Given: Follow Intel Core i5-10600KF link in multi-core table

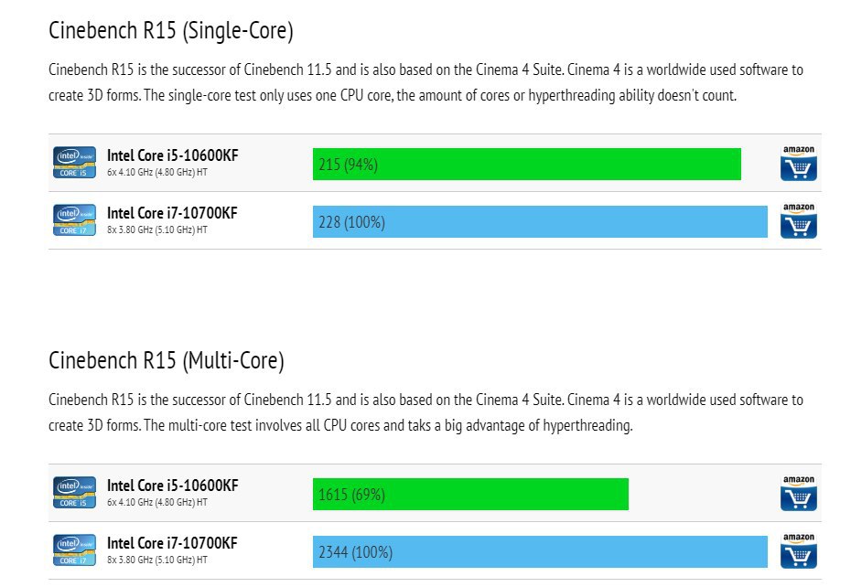Looking at the screenshot, I should click(x=172, y=486).
